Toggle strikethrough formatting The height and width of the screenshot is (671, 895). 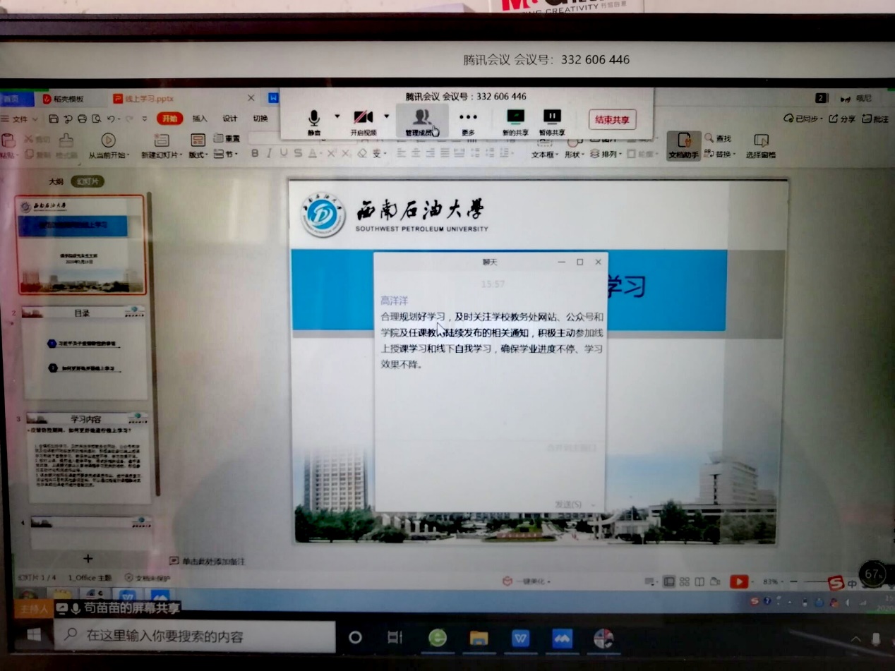pos(299,153)
